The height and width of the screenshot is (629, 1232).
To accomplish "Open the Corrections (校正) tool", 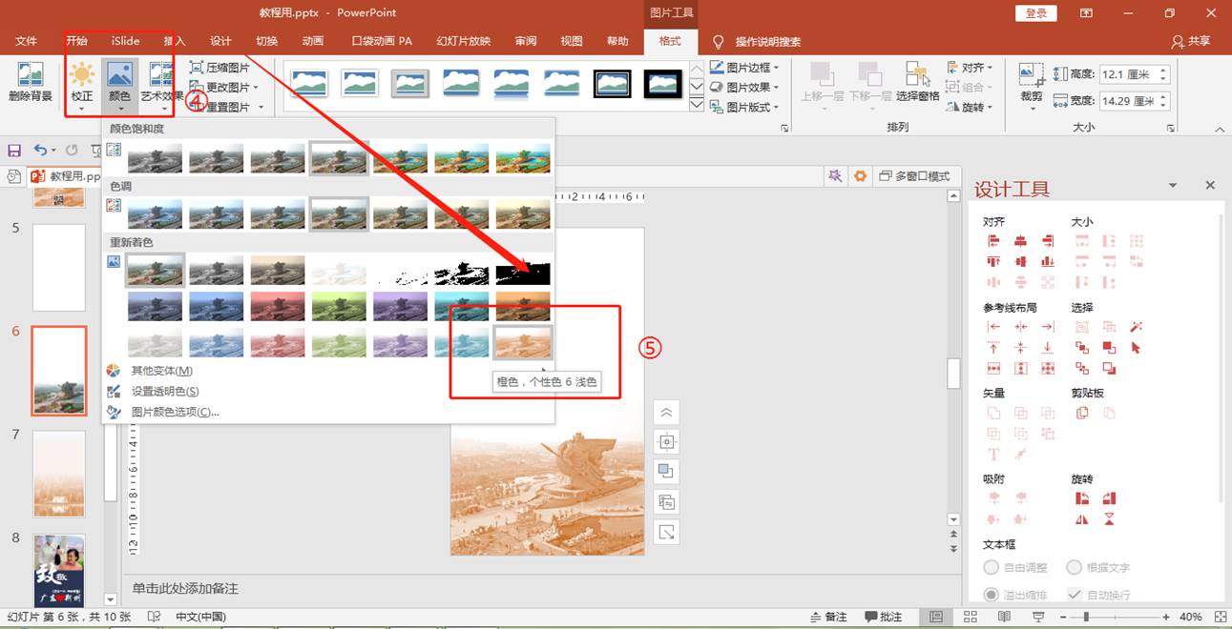I will click(82, 81).
